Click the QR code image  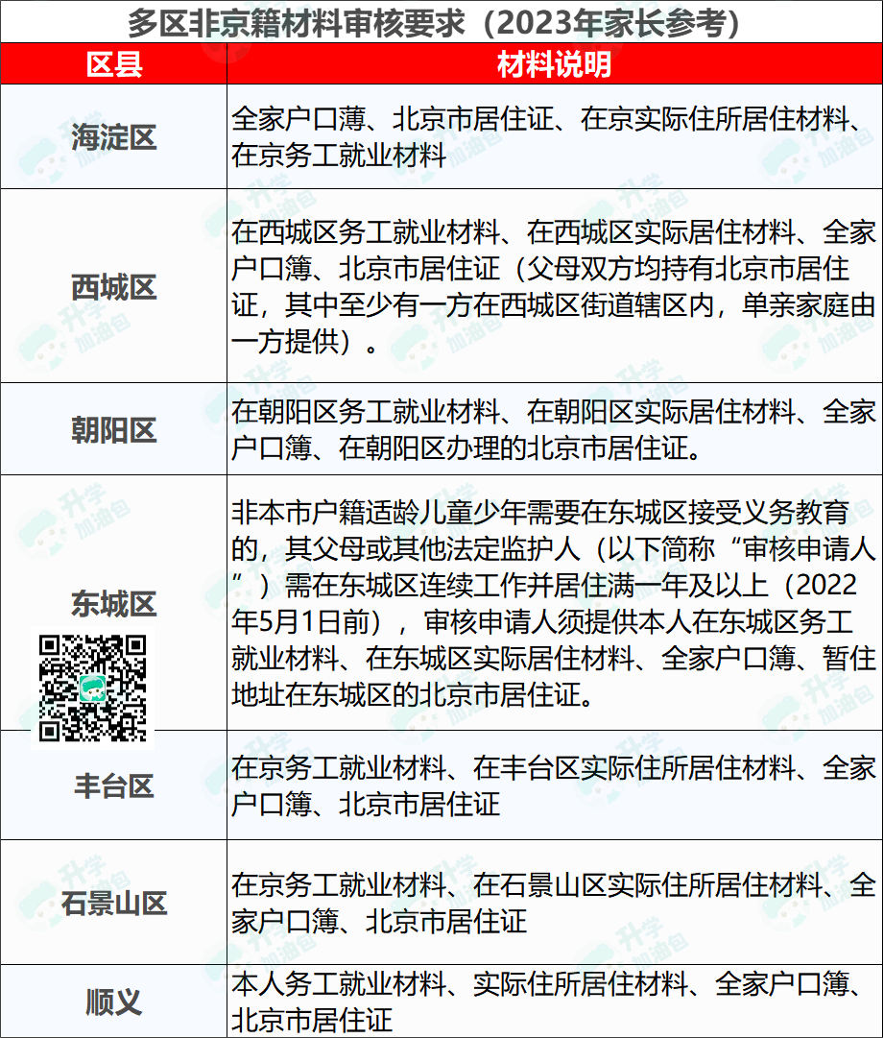(x=93, y=688)
